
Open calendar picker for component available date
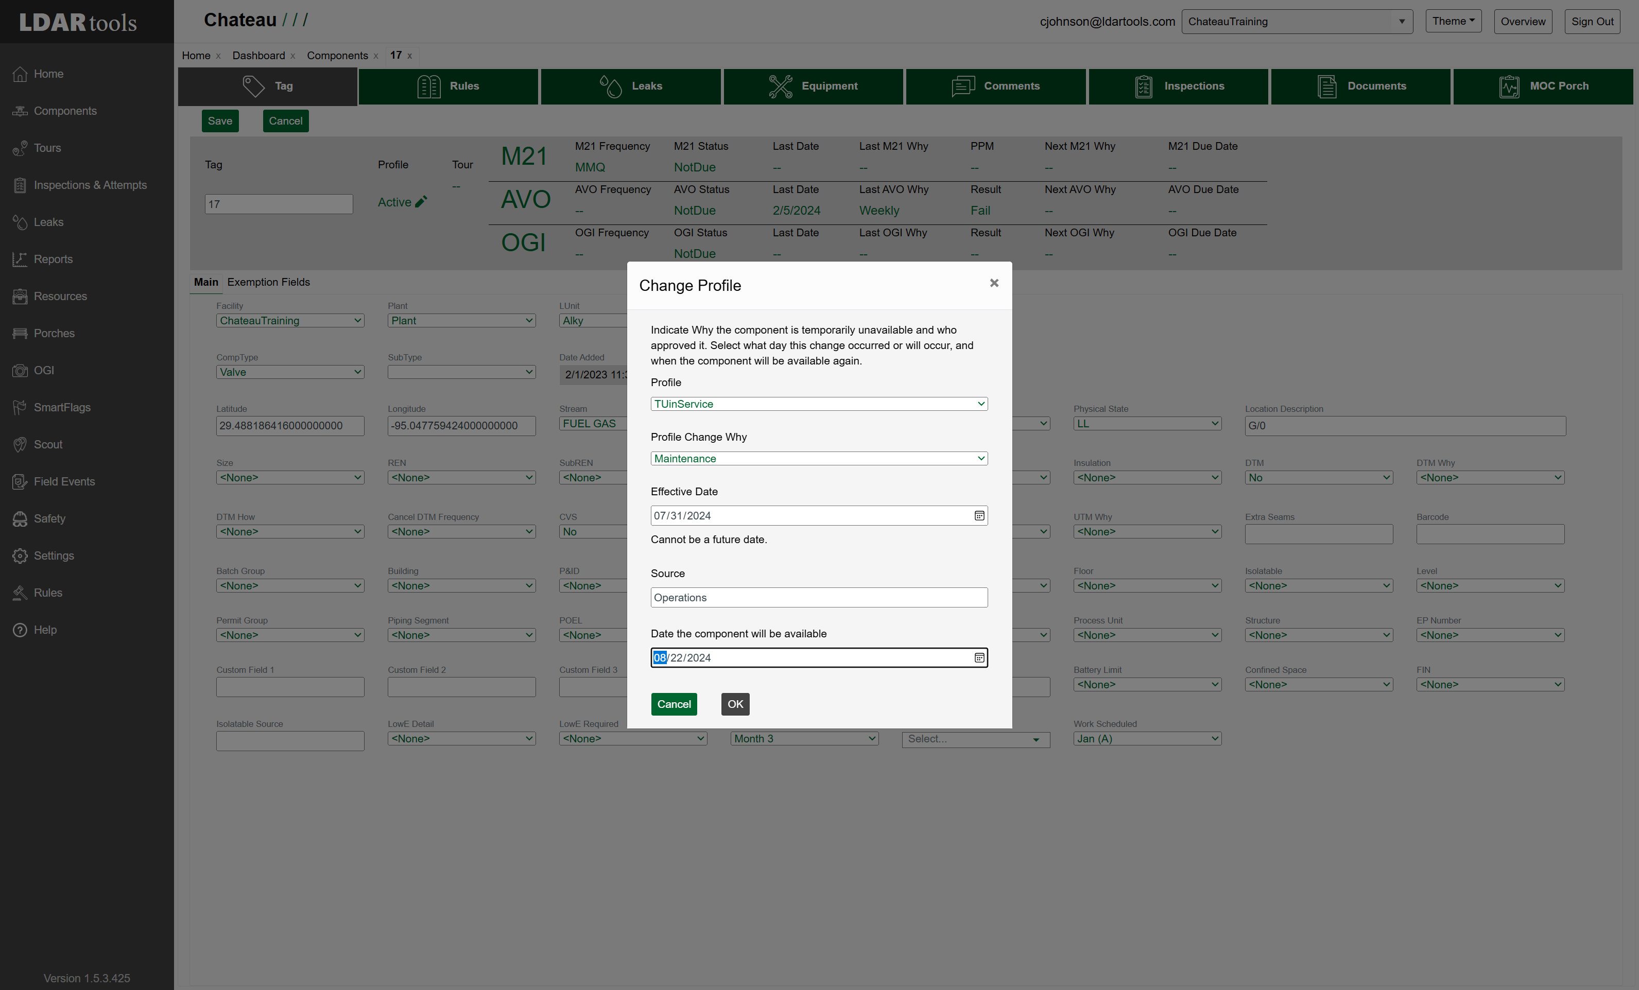coord(979,657)
